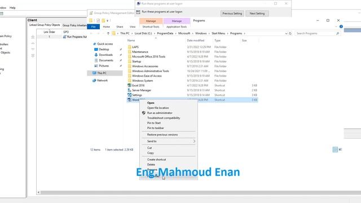Switch to Linked Group Policy Objects tab

click(x=45, y=25)
